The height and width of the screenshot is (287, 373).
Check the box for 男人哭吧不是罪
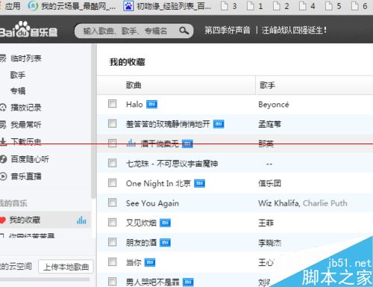pos(112,282)
